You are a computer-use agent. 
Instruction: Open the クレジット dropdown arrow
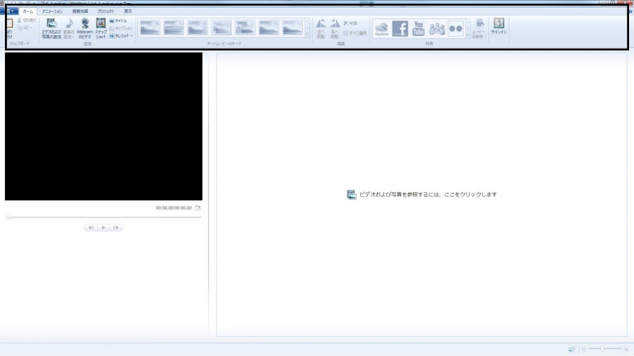pyautogui.click(x=131, y=36)
